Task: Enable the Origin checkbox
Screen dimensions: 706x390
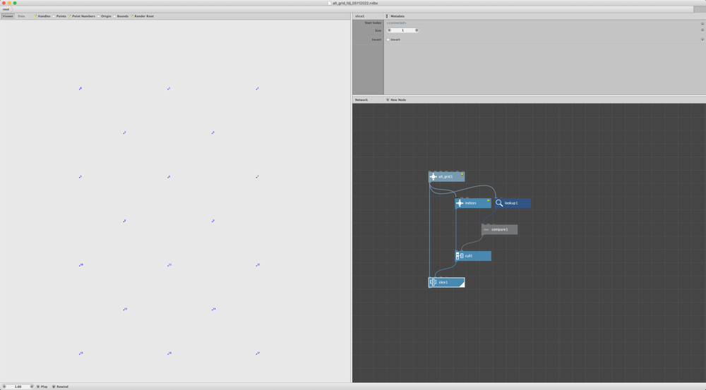Action: (98, 16)
